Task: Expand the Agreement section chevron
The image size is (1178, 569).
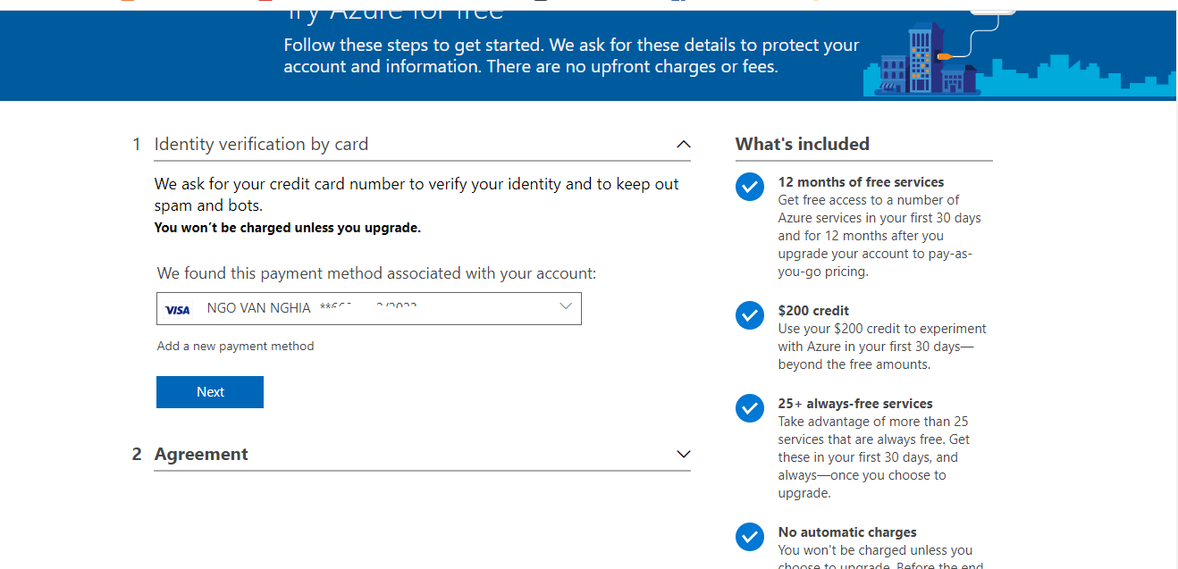Action: 684,454
